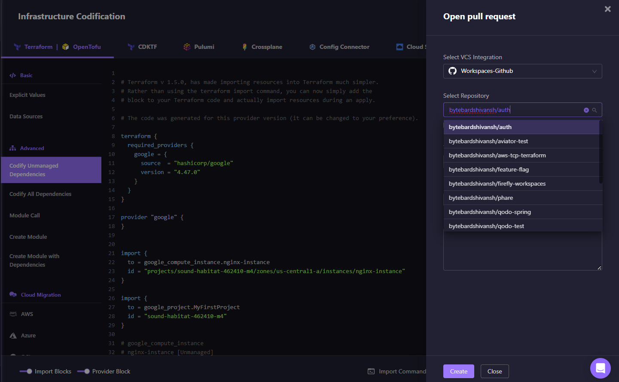Choose bytebardshivansh/aviator-test repository option

(x=521, y=141)
